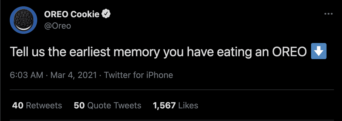Open the three-dot more options menu

pos(328,14)
